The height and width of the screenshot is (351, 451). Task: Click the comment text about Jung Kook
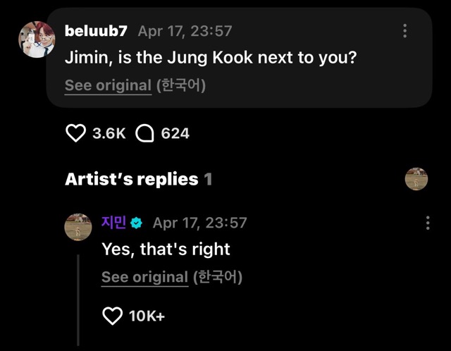(x=210, y=57)
